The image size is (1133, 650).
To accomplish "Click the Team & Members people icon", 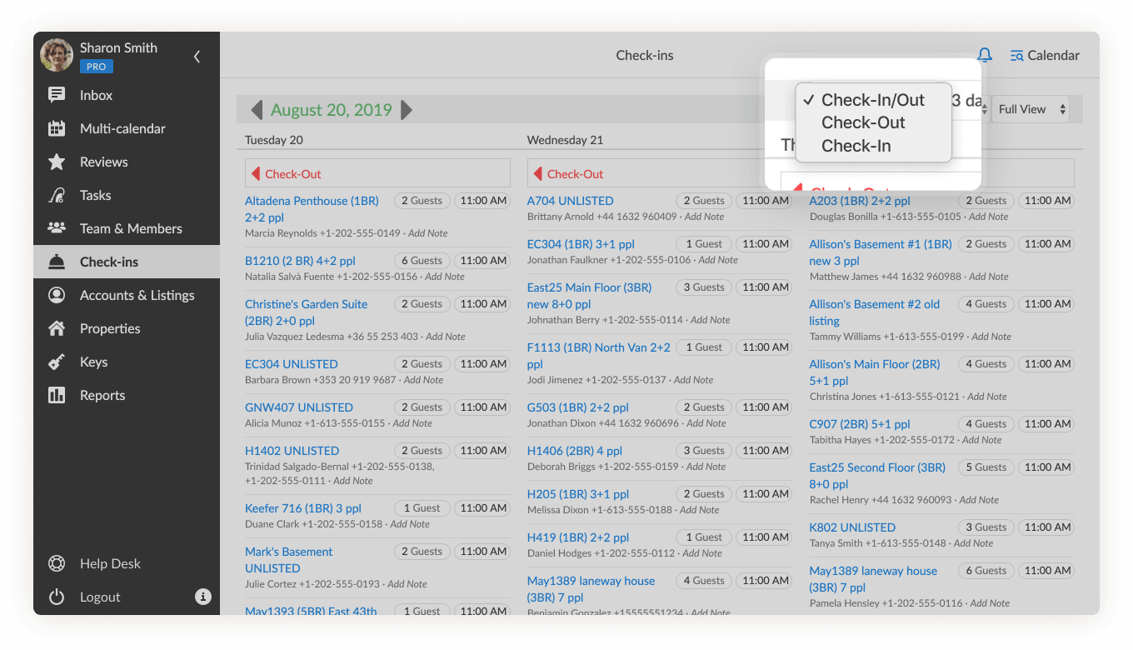I will click(57, 228).
